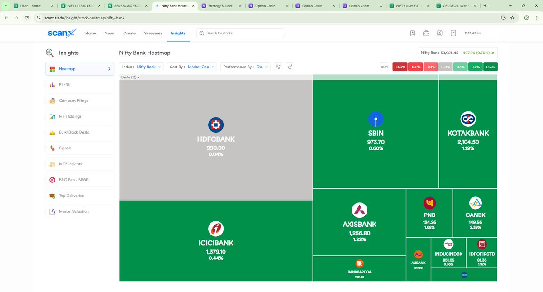Open the Performance By D% dropdown
This screenshot has width=543, height=292.
[245, 67]
